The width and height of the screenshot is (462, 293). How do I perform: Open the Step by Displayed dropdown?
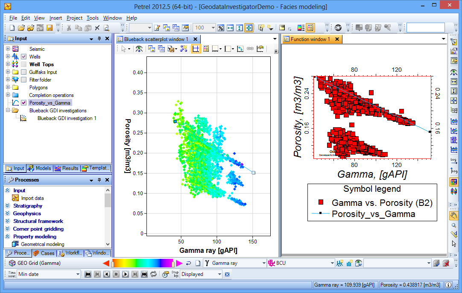point(219,274)
